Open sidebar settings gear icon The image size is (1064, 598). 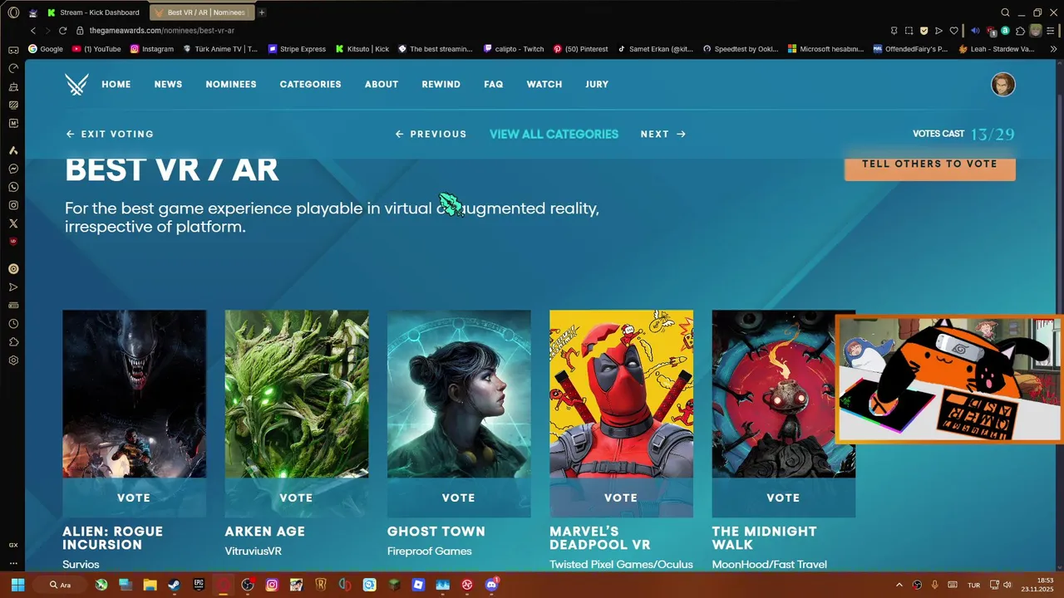point(13,360)
